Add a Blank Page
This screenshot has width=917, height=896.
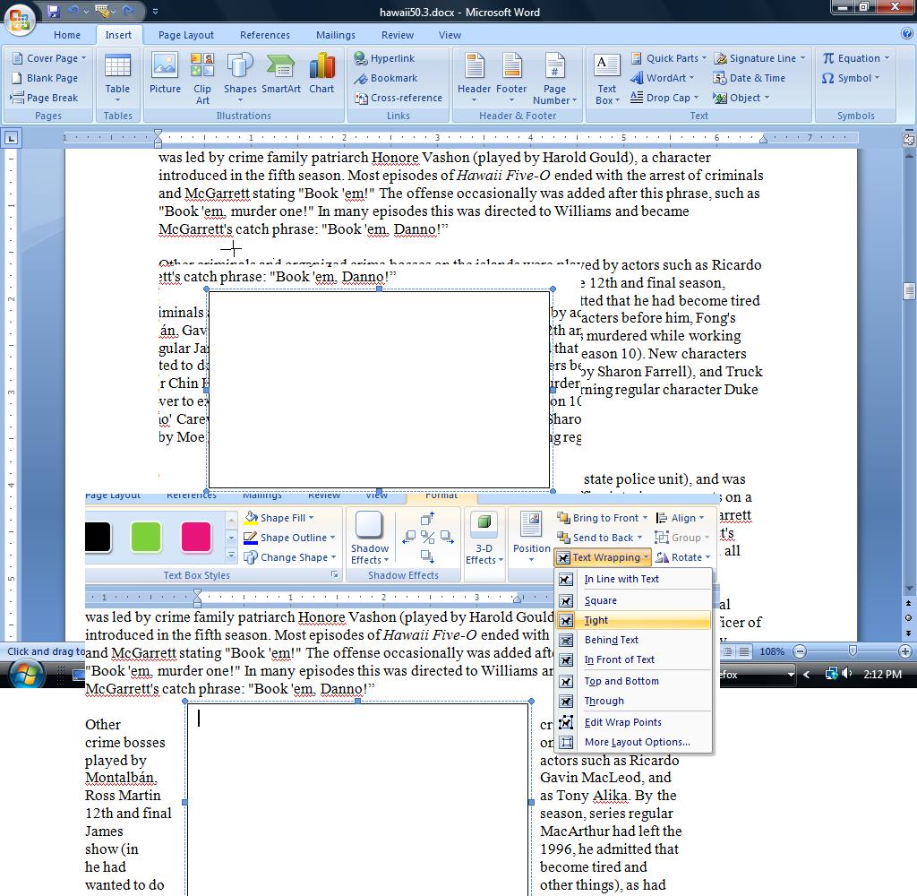click(x=45, y=78)
